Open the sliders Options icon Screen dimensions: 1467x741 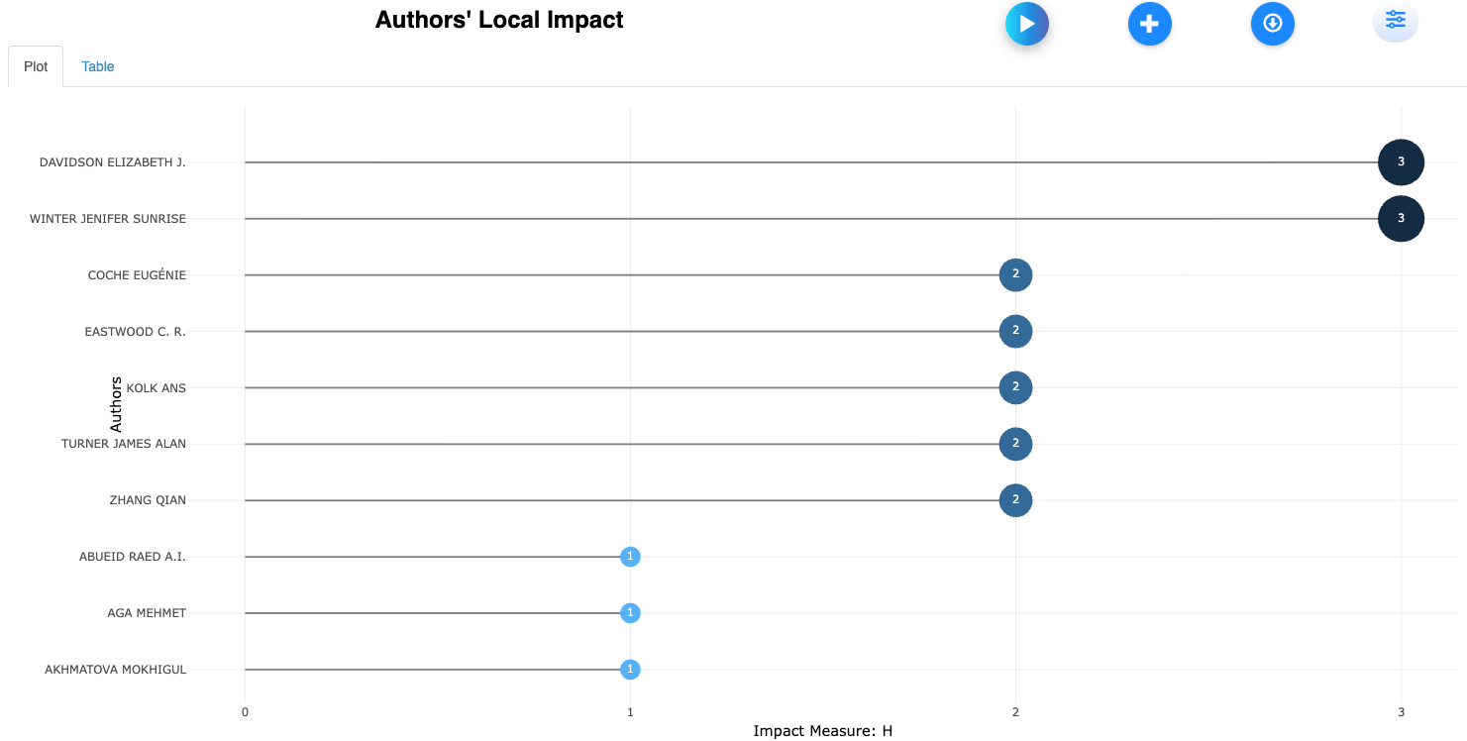[x=1395, y=21]
